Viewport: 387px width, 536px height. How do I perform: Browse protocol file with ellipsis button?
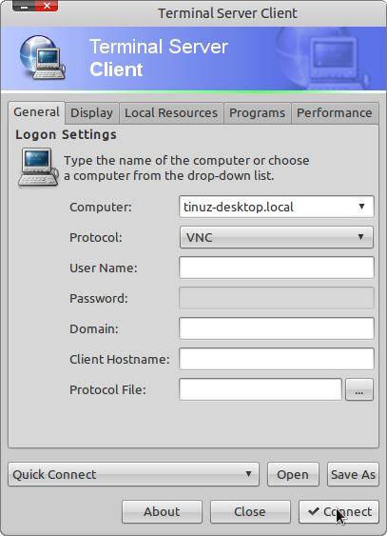coord(359,389)
